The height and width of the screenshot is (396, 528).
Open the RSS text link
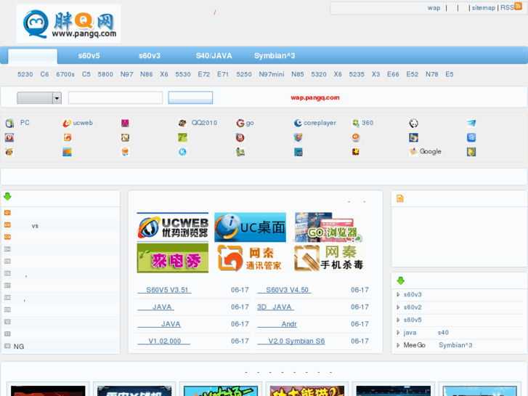[507, 8]
